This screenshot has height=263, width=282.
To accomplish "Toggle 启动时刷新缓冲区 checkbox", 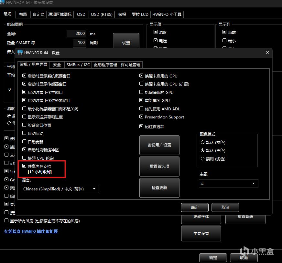I will 24,150.
